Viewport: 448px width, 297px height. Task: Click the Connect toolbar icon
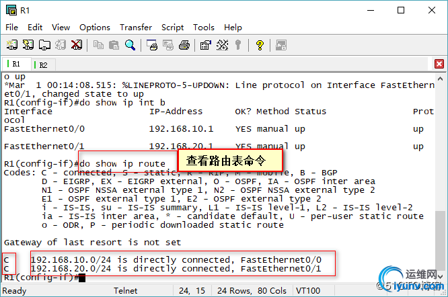click(11, 45)
